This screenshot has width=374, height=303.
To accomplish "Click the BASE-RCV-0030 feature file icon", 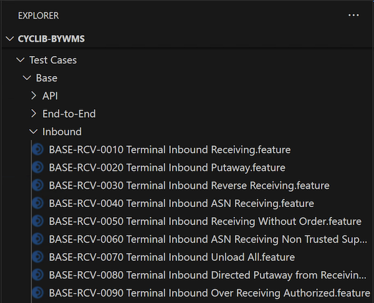I will (x=37, y=185).
